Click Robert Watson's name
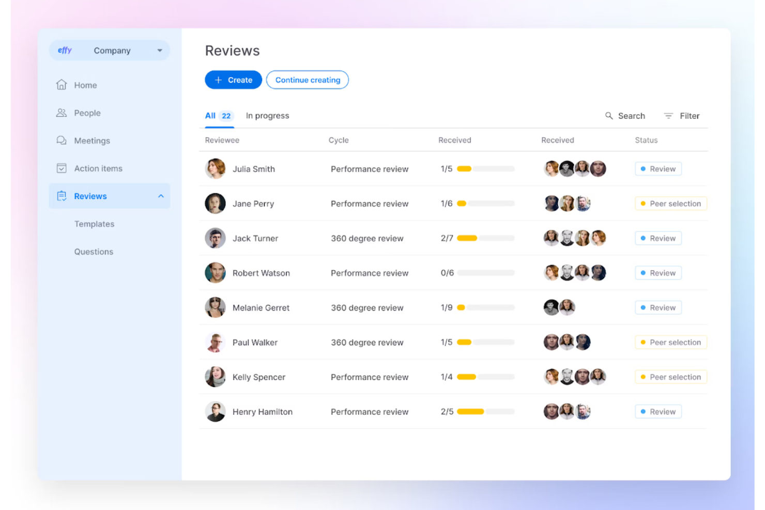765x510 pixels. [x=261, y=273]
